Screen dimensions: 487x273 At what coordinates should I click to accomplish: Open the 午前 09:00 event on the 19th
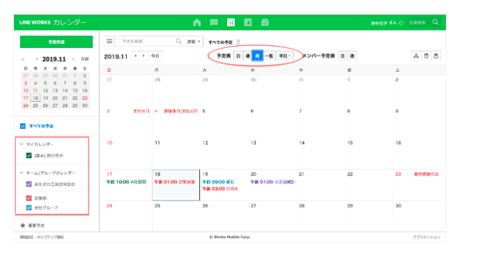point(219,182)
